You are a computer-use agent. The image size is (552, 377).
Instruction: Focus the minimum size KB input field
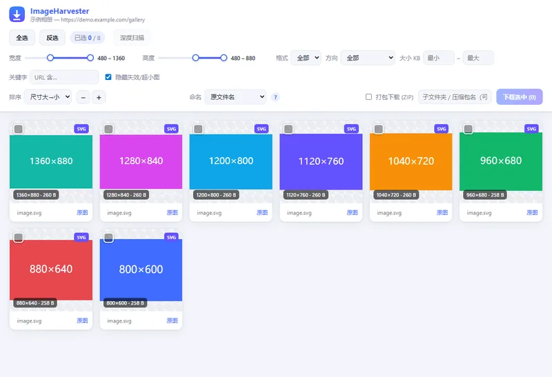[439, 58]
